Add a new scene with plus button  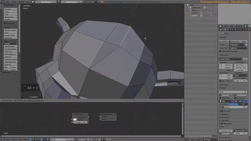coord(78,2)
